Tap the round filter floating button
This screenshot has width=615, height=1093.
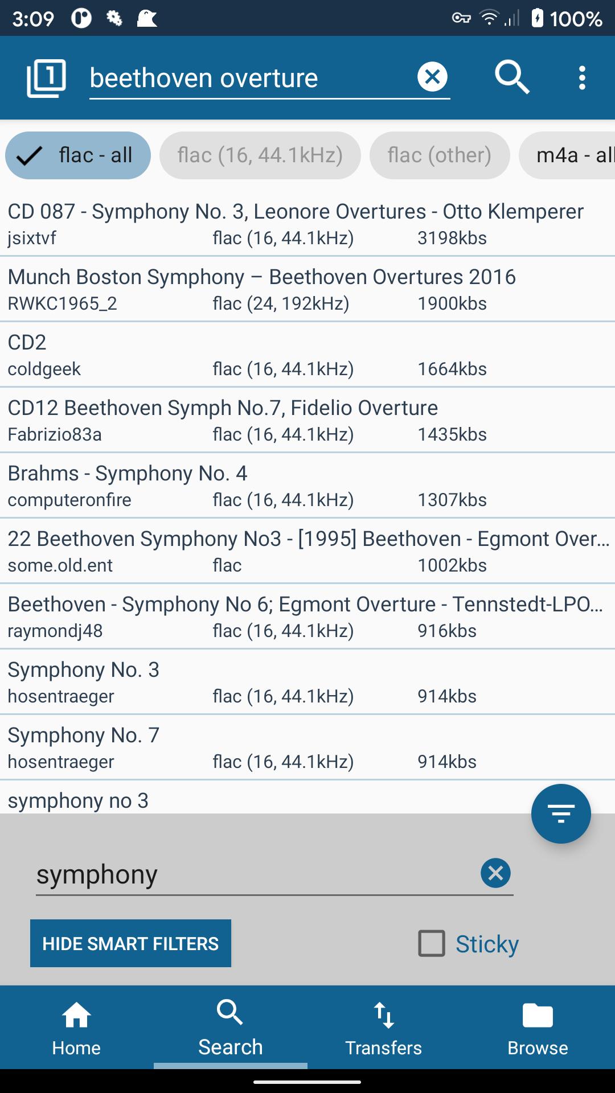[x=561, y=813]
